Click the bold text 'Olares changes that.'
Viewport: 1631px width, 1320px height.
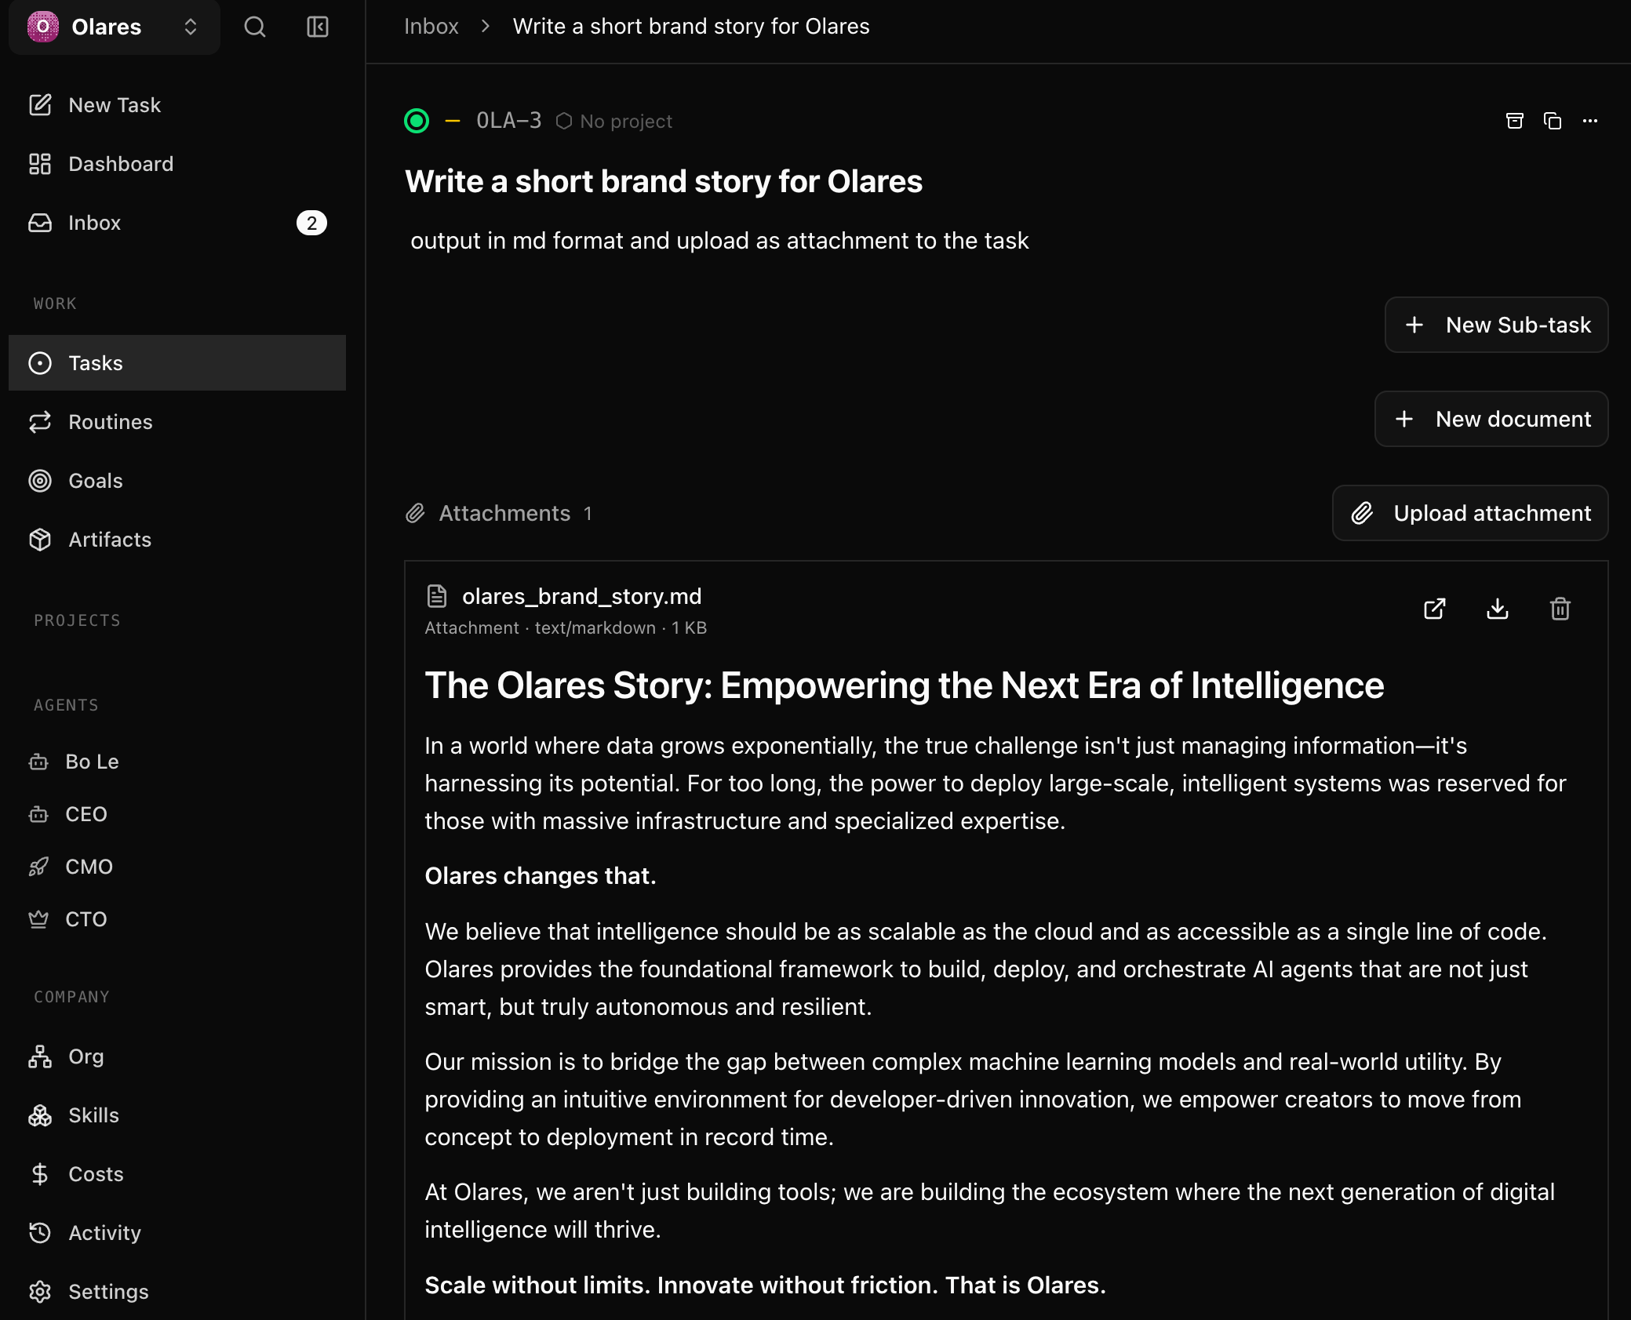pos(541,876)
